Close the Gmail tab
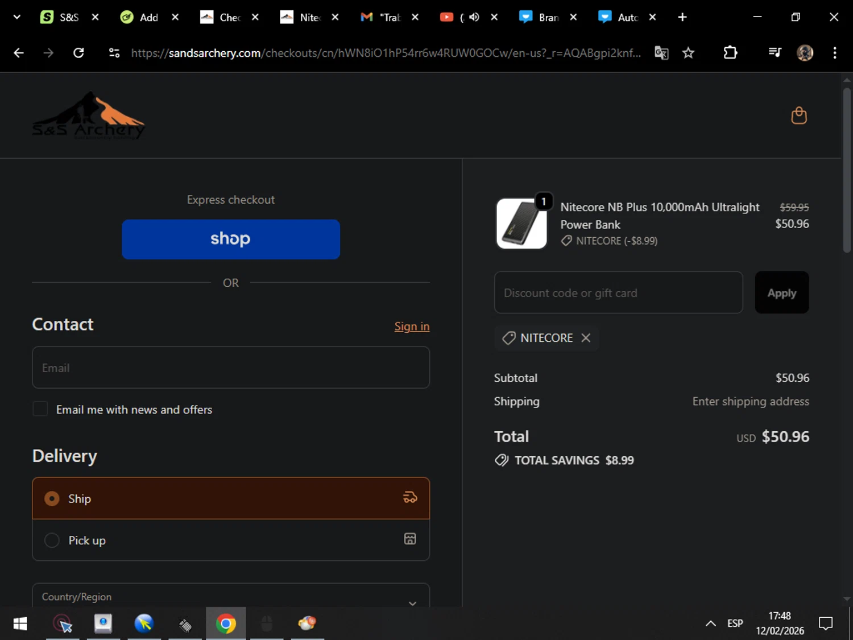 pos(415,17)
